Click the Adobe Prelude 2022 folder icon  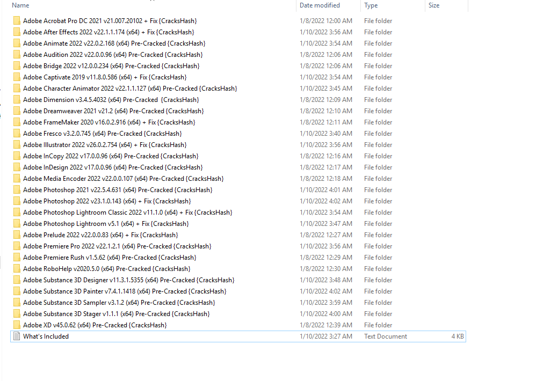coord(17,235)
